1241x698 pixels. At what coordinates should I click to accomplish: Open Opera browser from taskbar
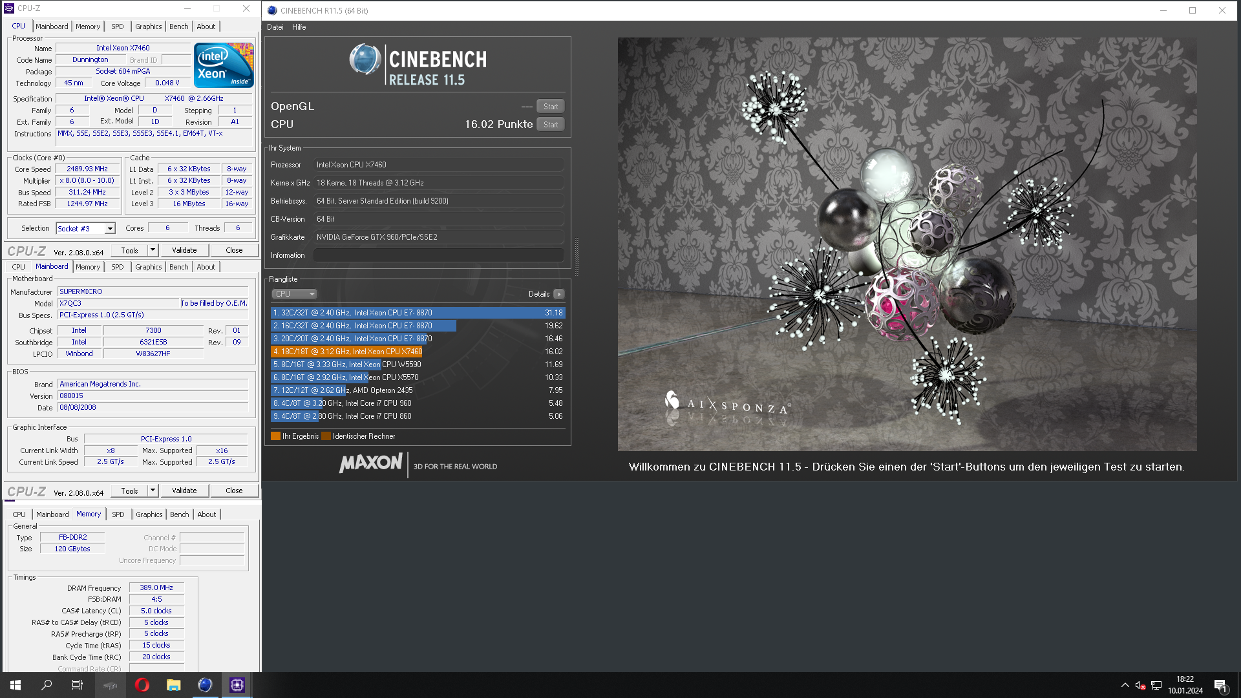point(142,685)
